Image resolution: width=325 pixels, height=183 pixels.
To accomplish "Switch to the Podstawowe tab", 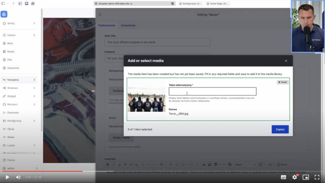I will (x=107, y=25).
